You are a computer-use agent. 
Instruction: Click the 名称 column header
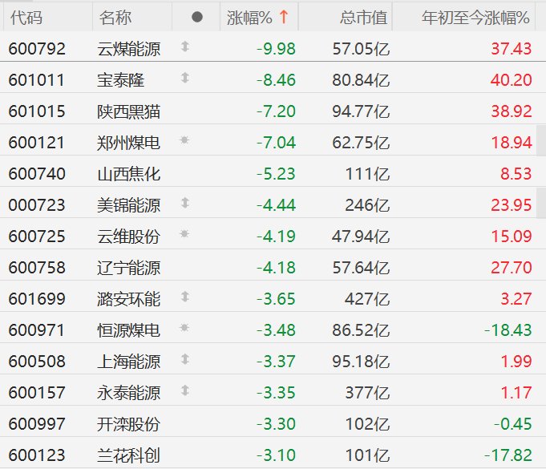point(115,17)
